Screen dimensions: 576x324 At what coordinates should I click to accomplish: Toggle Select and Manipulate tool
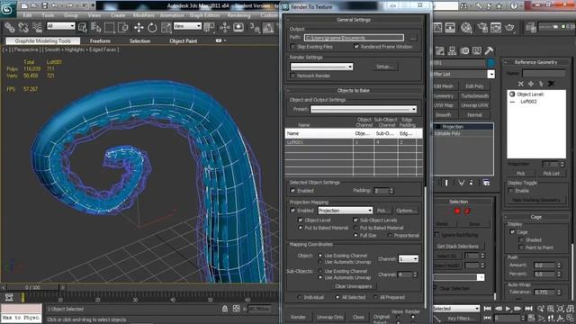[x=225, y=28]
